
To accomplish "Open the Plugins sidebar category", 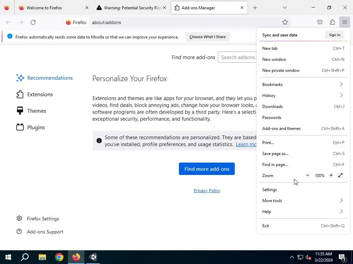I will (31, 127).
